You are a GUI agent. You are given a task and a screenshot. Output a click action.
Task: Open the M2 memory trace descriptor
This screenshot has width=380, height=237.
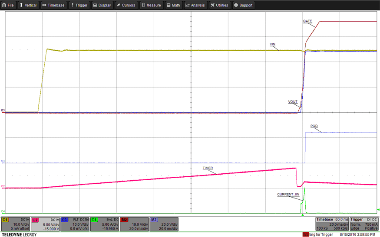(x=133, y=224)
